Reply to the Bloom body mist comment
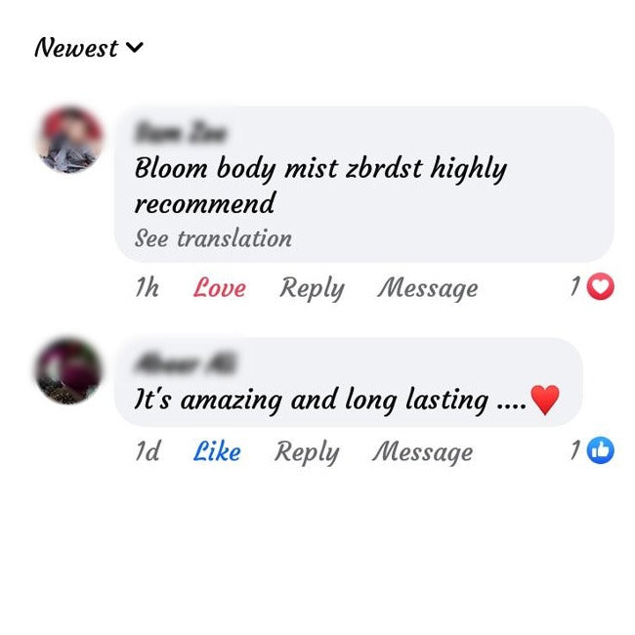This screenshot has height=635, width=635. (x=312, y=288)
